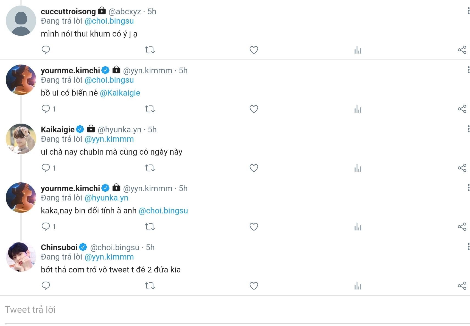Like the tweet "kaka,nay bin đổi tính"
This screenshot has width=470, height=326.
point(254,227)
